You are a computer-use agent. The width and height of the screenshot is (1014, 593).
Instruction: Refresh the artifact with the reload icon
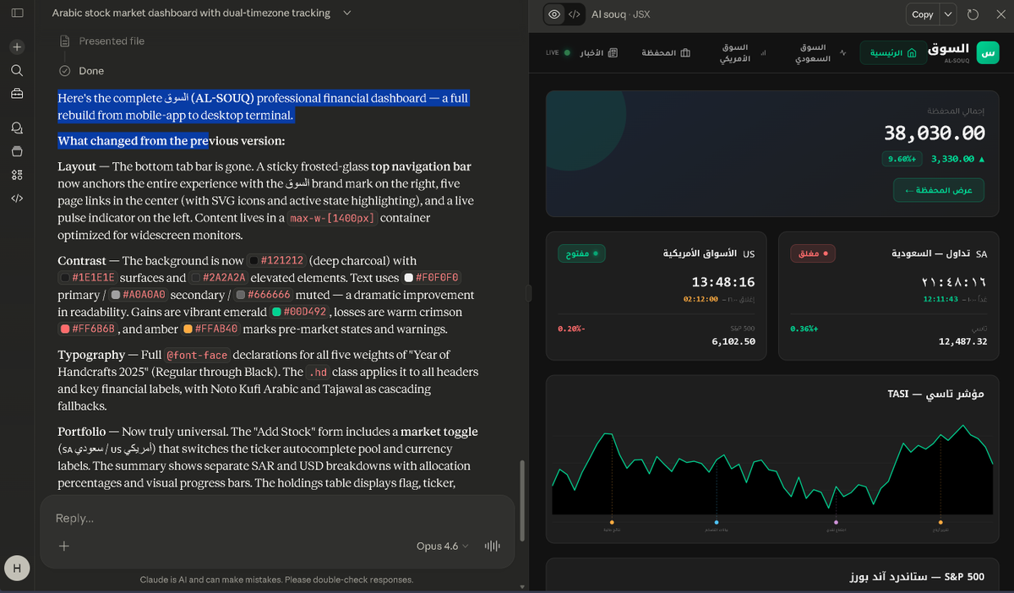pyautogui.click(x=973, y=14)
